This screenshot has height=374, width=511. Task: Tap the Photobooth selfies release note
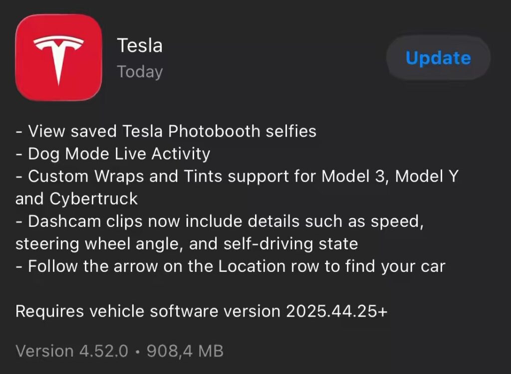coord(166,131)
